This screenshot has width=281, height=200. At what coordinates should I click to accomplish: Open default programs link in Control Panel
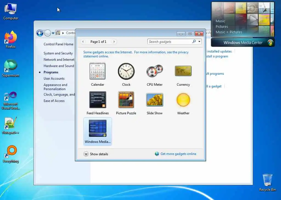coord(215,74)
